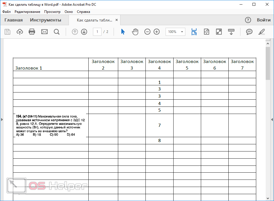Go to the previous page arrow

(x=75, y=32)
